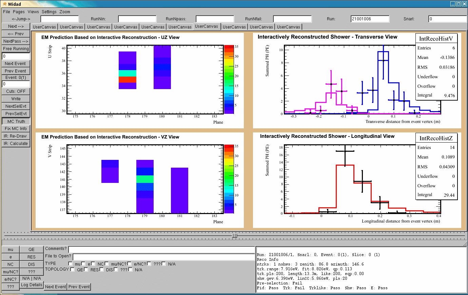The height and width of the screenshot is (295, 468).
Task: Toggle the MC Truth button
Action: tap(16, 122)
